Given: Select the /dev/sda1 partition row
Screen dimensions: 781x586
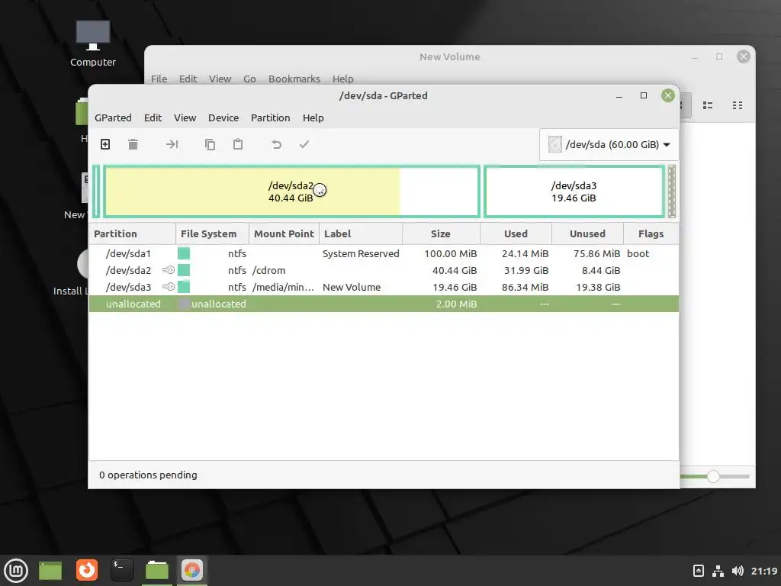Looking at the screenshot, I should pyautogui.click(x=384, y=253).
